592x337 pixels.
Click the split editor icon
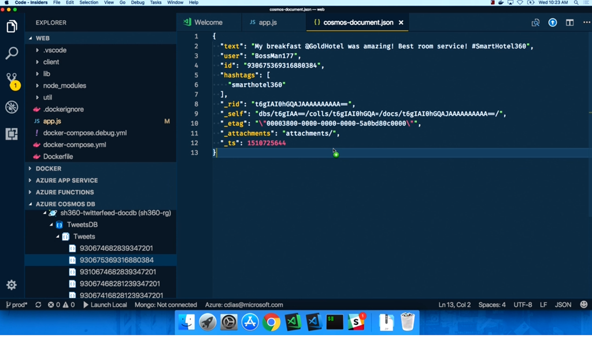570,23
